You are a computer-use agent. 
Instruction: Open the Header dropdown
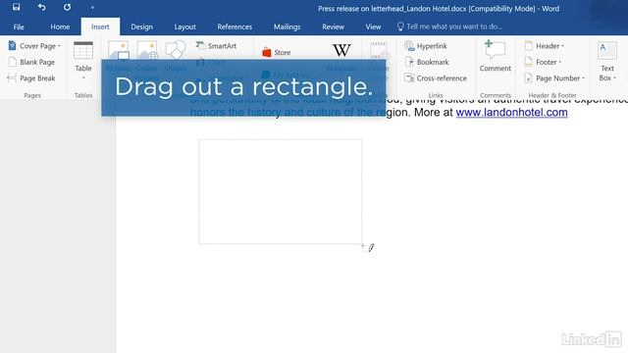(x=545, y=46)
